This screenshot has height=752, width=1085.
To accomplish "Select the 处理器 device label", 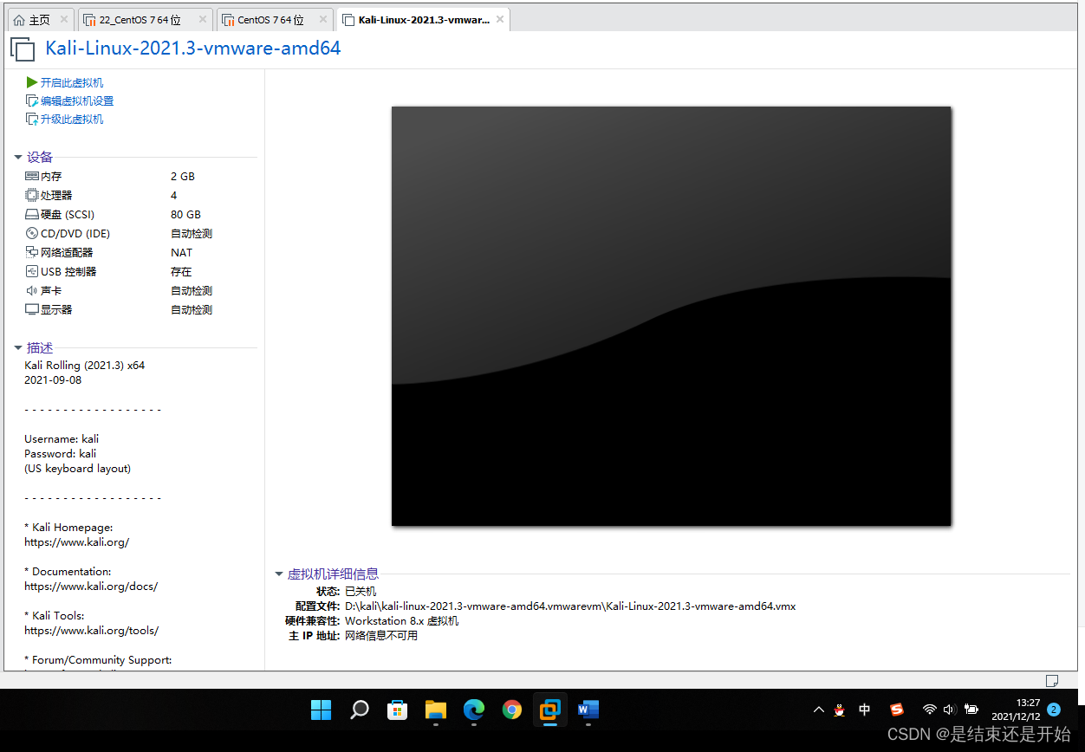I will (56, 195).
